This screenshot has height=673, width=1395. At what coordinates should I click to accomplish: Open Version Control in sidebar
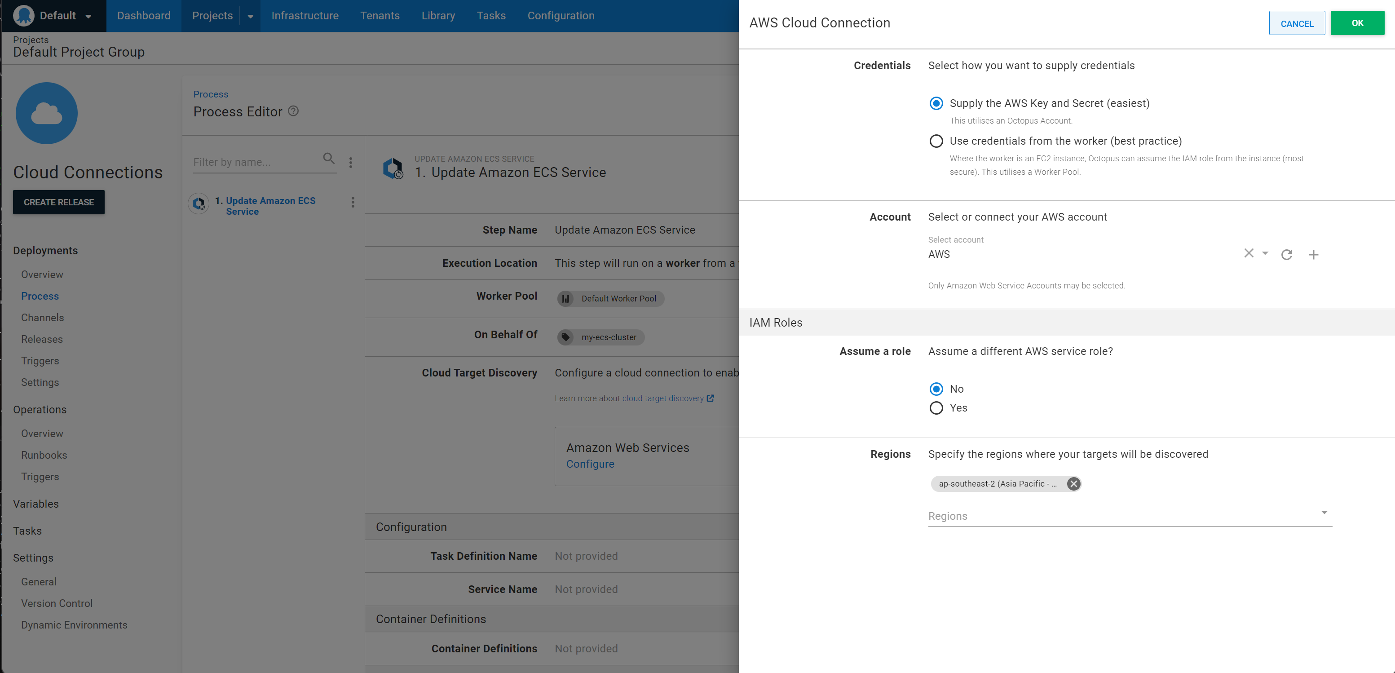point(57,604)
